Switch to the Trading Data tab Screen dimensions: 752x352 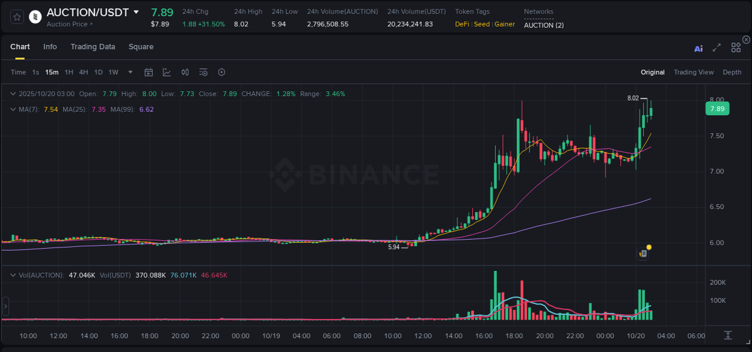point(93,46)
